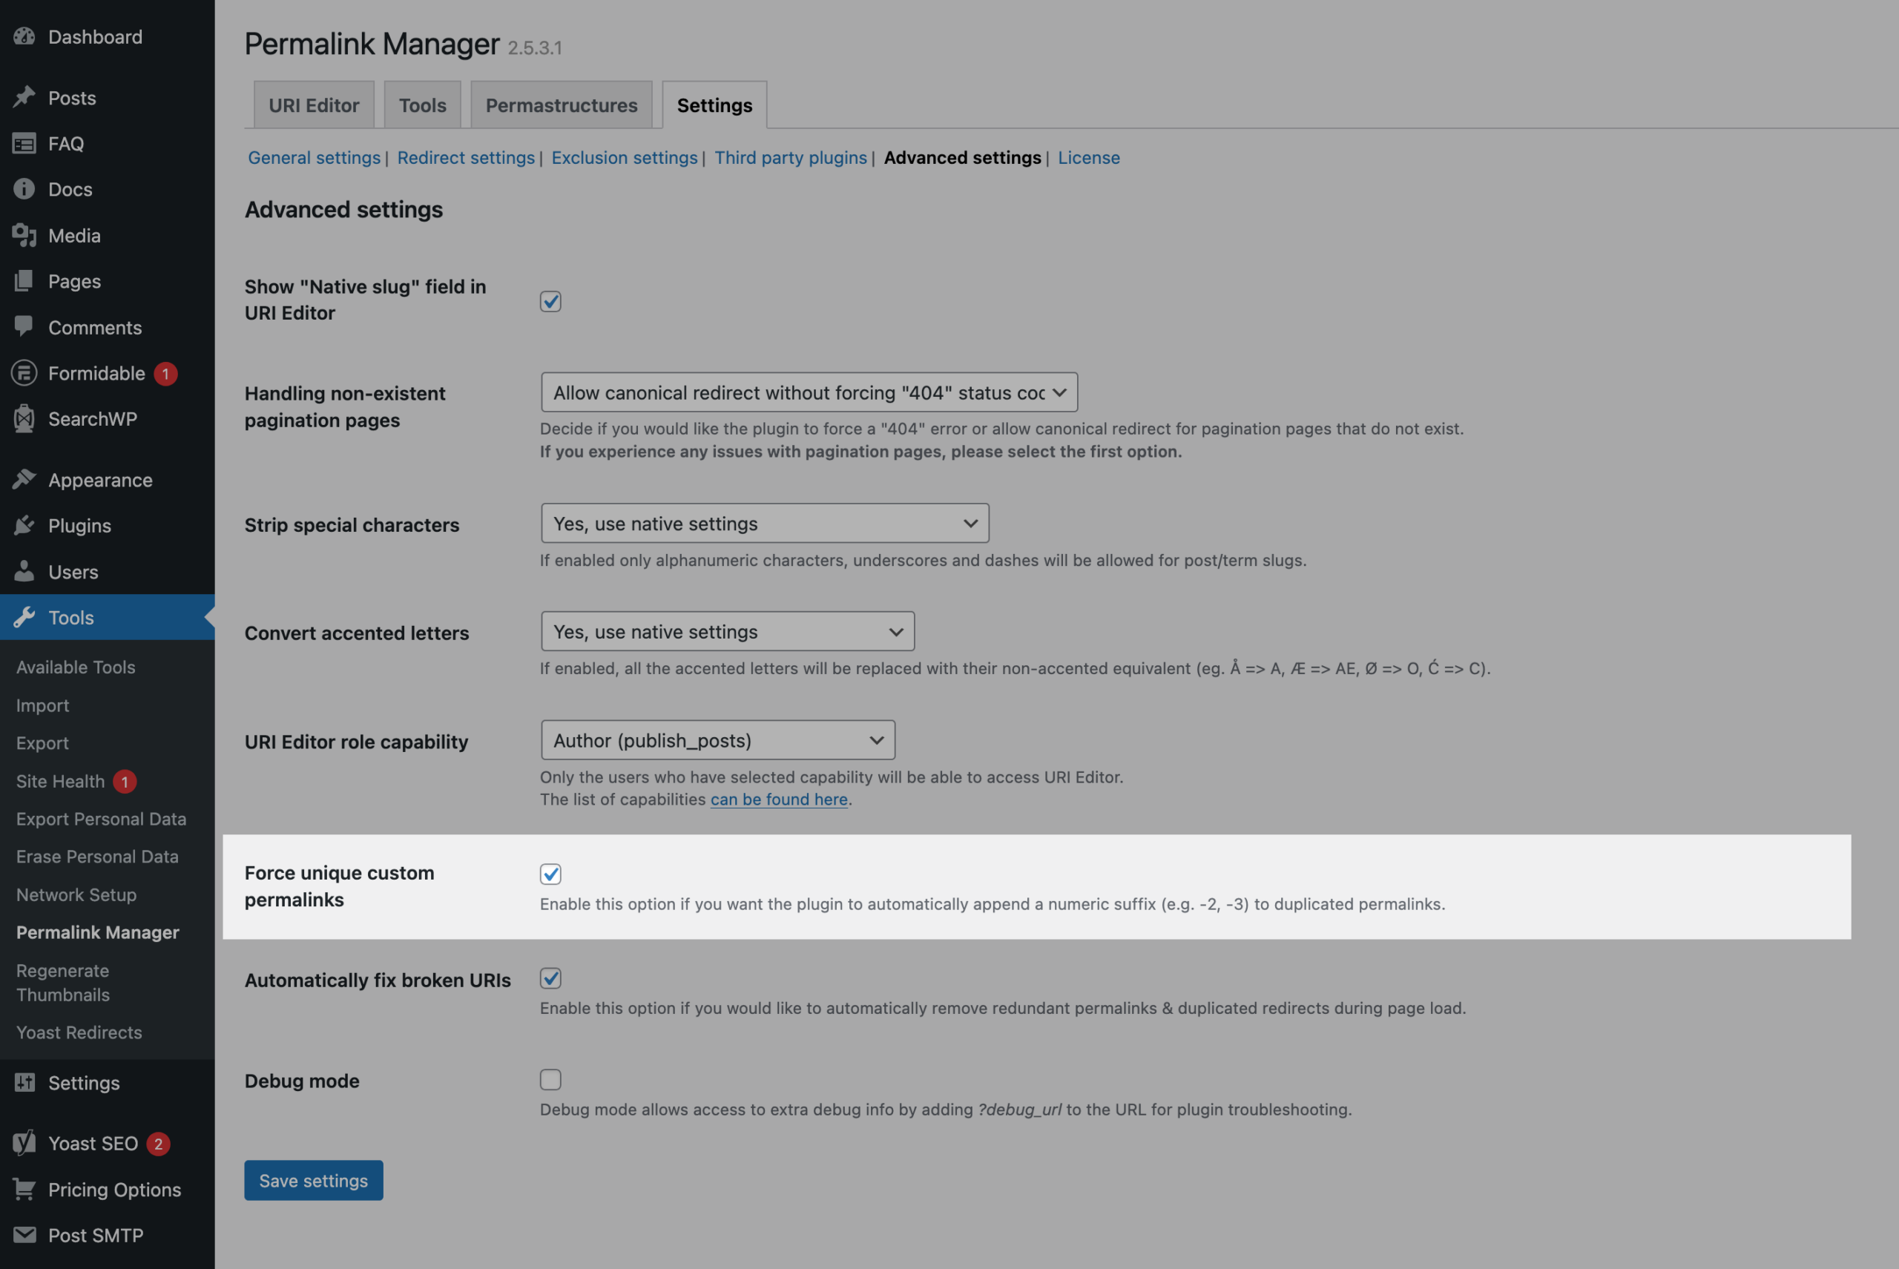This screenshot has width=1899, height=1269.
Task: Click the Post SMTP envelope icon
Action: pos(24,1235)
